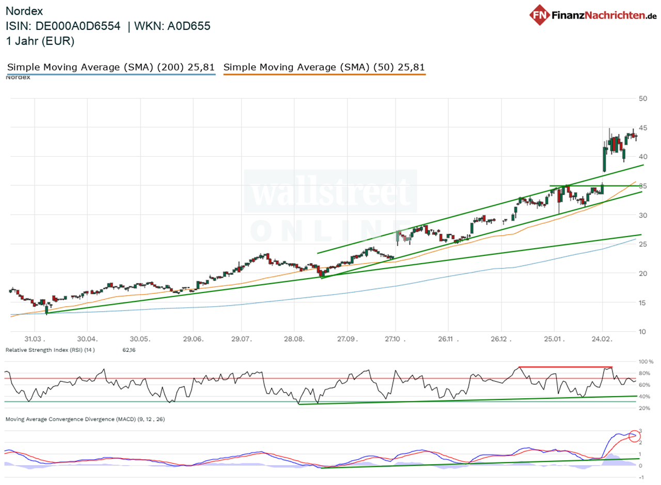Click the RSI indicator value 62,16

[128, 350]
